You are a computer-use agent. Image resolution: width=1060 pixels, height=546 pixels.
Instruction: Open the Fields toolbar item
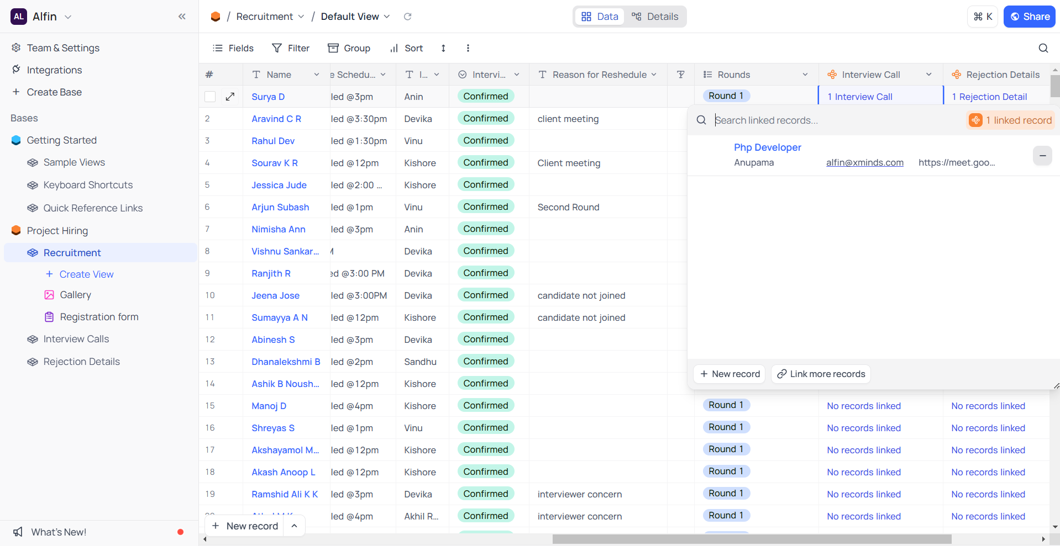coord(233,48)
